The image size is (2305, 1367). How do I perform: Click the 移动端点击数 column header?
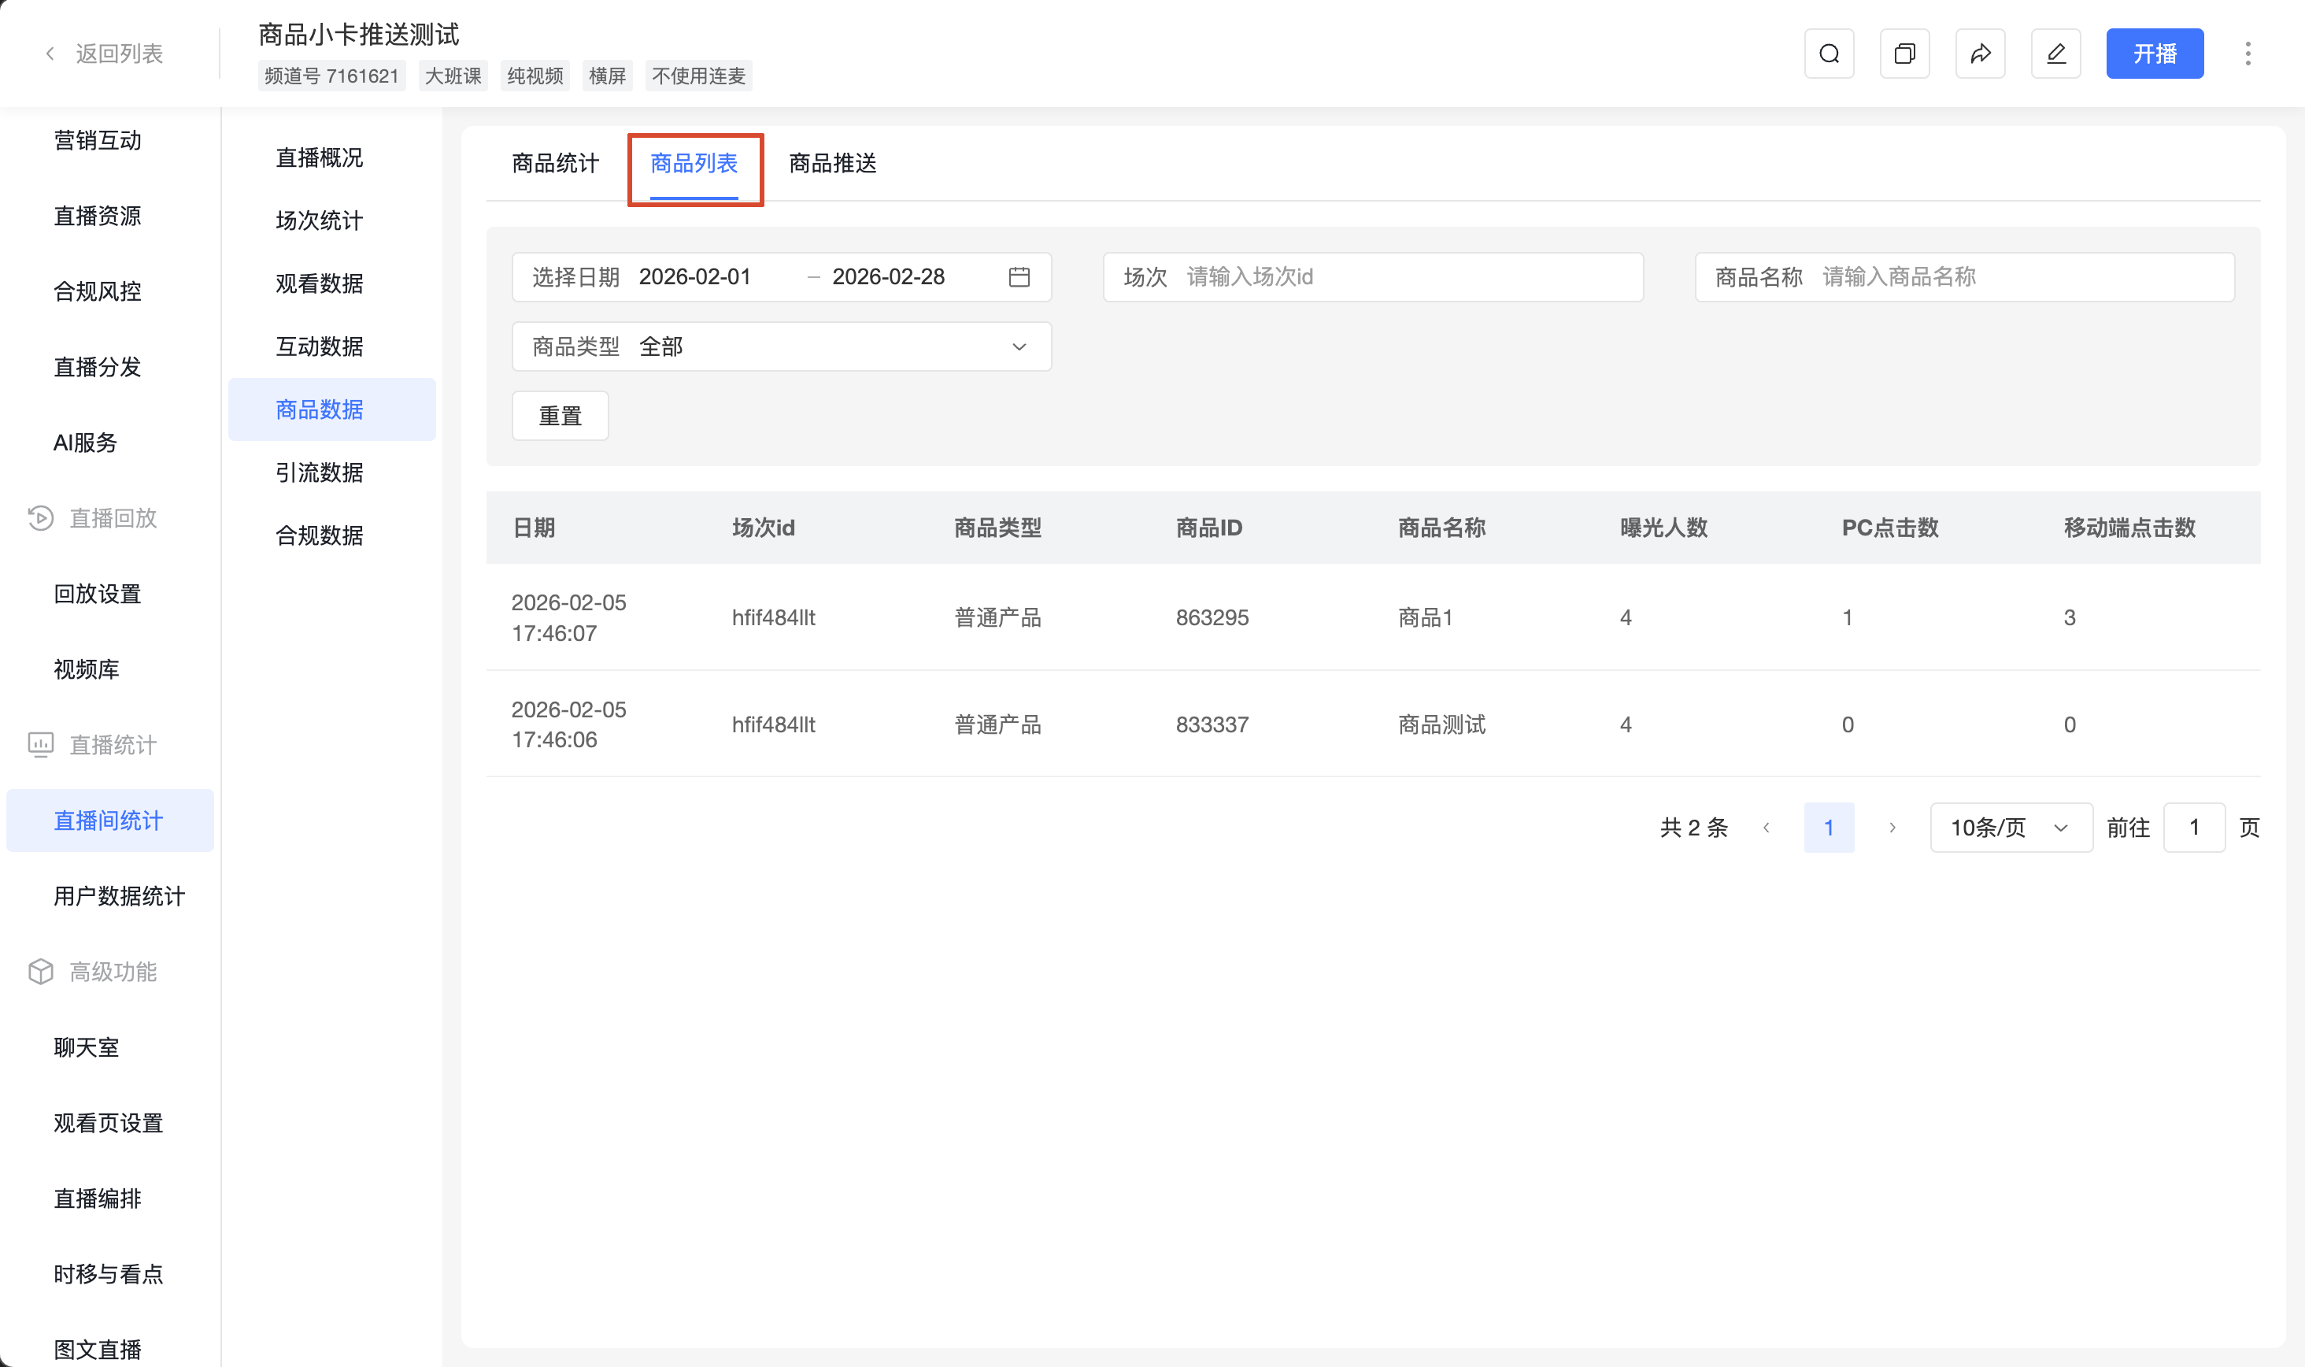pyautogui.click(x=2129, y=527)
